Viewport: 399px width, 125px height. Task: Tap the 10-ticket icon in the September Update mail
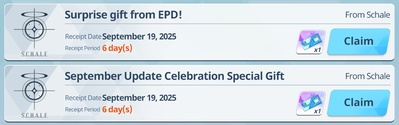[x=311, y=104]
